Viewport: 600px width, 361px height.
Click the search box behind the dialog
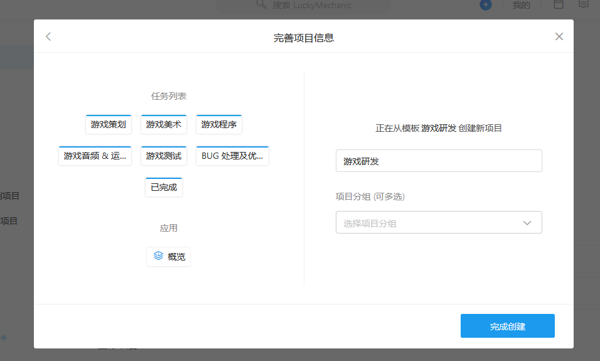303,6
